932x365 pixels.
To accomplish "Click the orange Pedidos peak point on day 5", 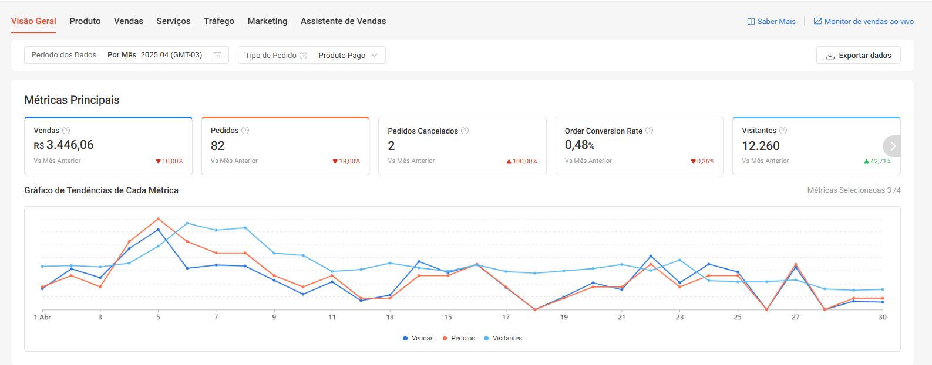I will (x=158, y=219).
